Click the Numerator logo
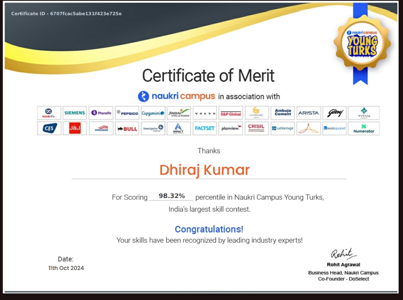 point(364,128)
